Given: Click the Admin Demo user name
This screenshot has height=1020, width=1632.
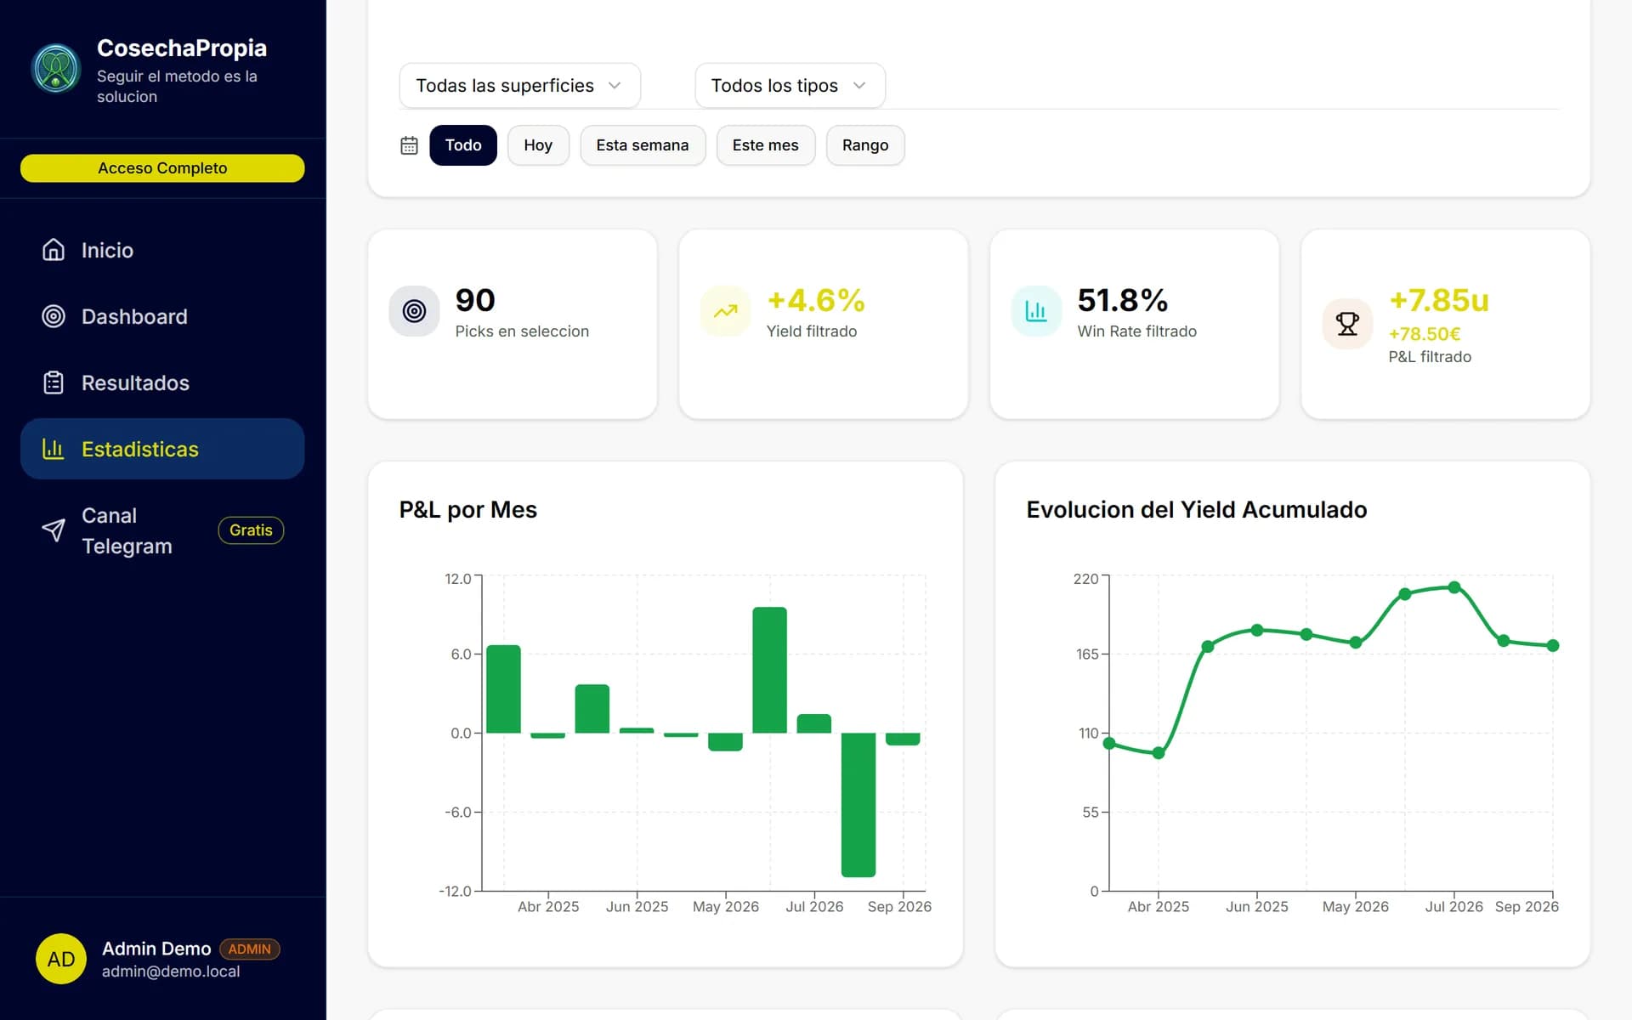Looking at the screenshot, I should click(x=156, y=949).
